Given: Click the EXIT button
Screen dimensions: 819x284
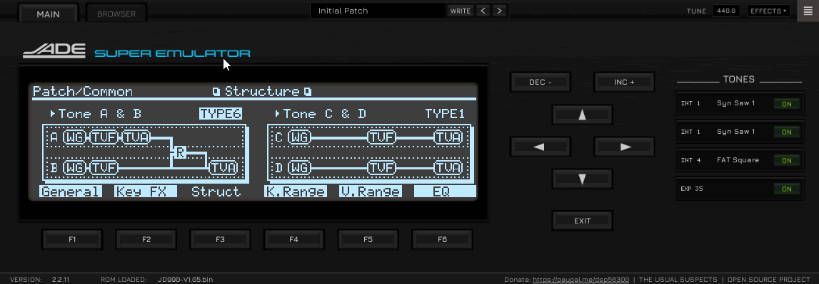Looking at the screenshot, I should coord(582,221).
